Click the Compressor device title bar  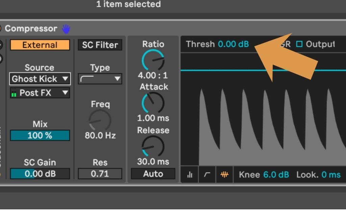pos(31,29)
